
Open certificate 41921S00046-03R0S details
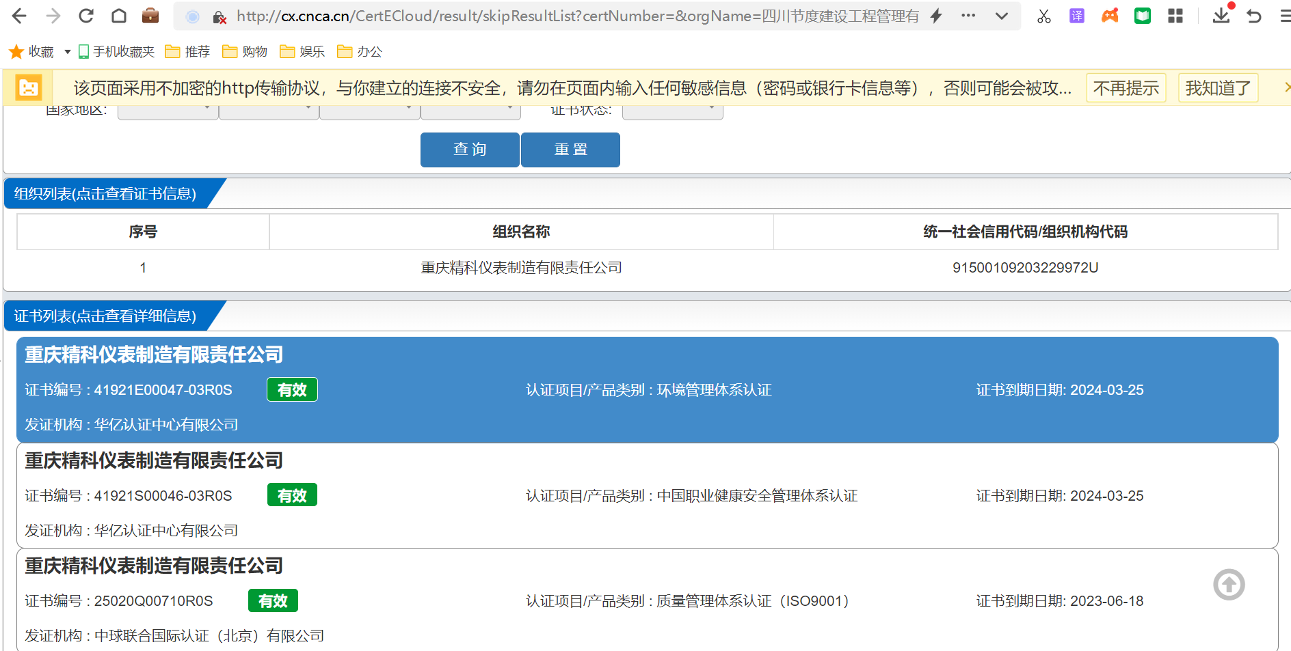tap(648, 496)
